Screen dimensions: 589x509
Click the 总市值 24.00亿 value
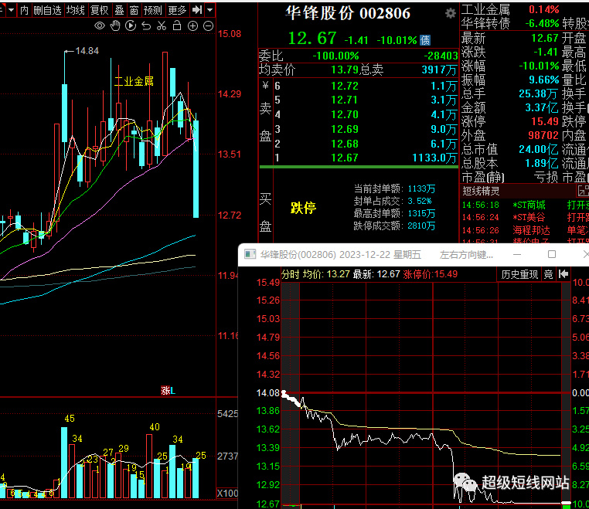pyautogui.click(x=539, y=149)
